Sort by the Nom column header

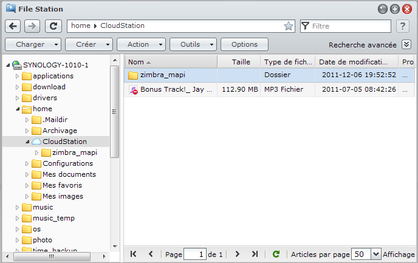(171, 62)
